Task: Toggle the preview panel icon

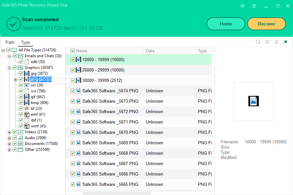Action: tap(285, 42)
